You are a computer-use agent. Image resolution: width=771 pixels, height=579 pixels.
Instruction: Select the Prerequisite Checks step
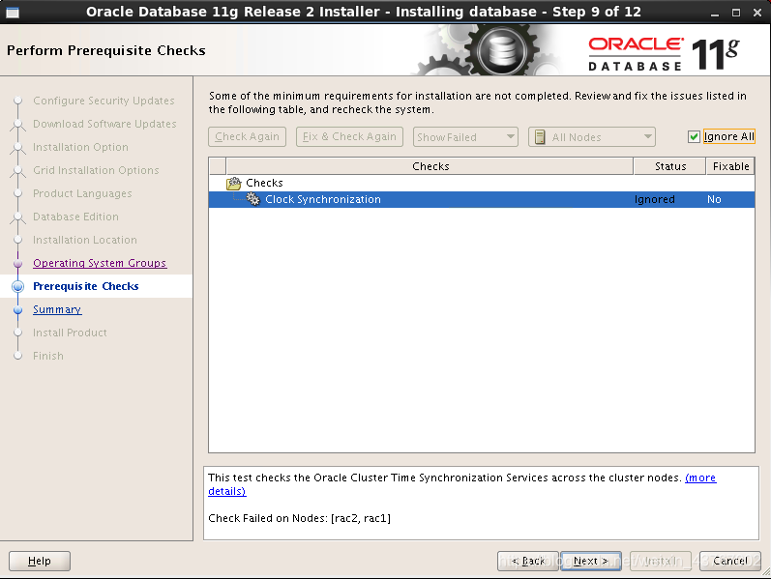(x=85, y=286)
